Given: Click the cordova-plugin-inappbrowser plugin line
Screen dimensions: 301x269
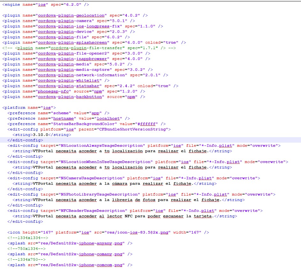Looking at the screenshot, I should click(x=76, y=59).
